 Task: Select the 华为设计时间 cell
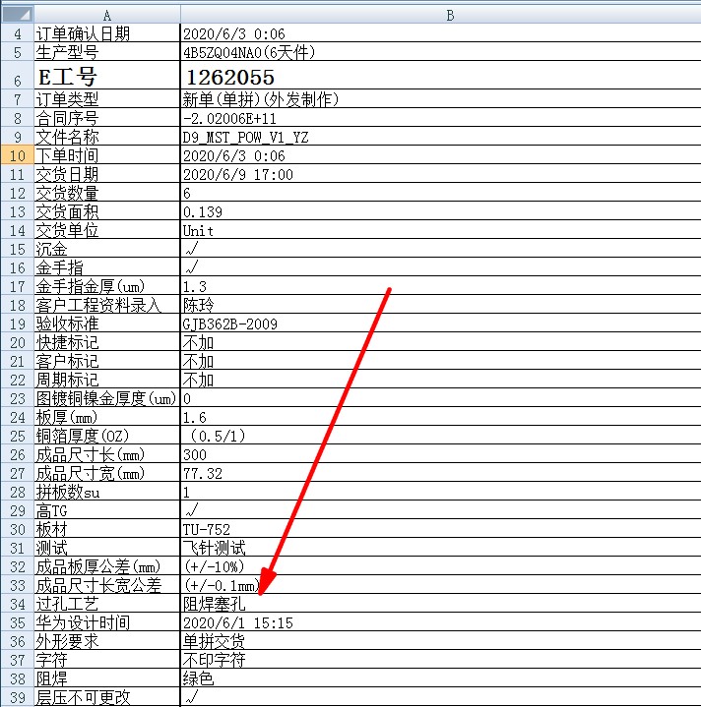pyautogui.click(x=107, y=623)
